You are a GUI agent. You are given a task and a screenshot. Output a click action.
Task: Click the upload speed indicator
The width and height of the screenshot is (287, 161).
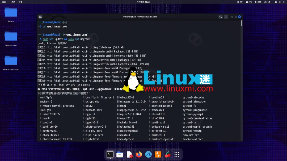pos(258,2)
